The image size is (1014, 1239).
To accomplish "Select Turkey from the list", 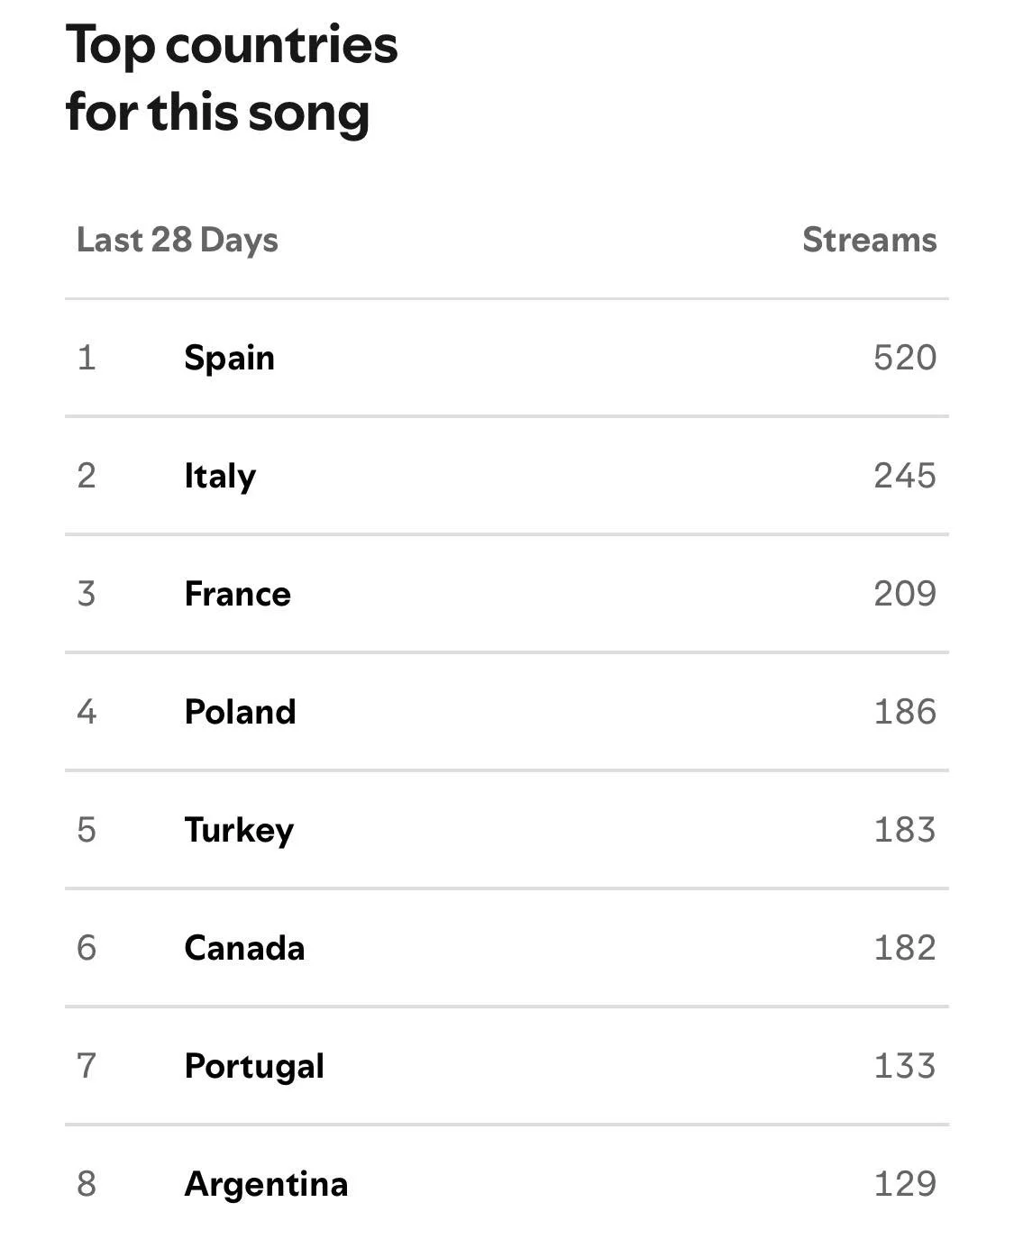I will (239, 830).
